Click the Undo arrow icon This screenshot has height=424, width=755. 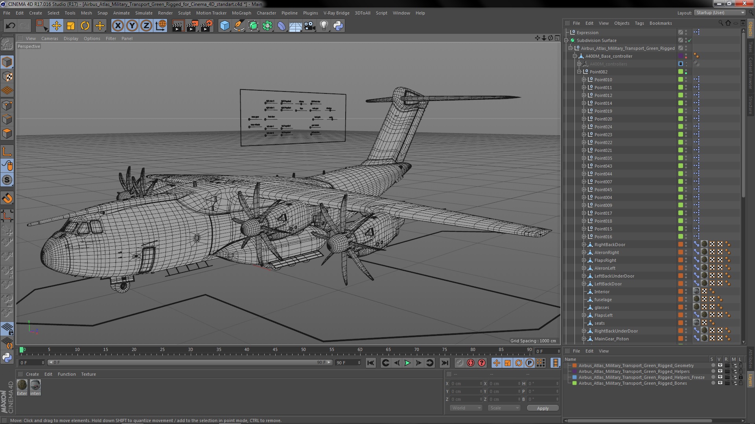point(10,26)
